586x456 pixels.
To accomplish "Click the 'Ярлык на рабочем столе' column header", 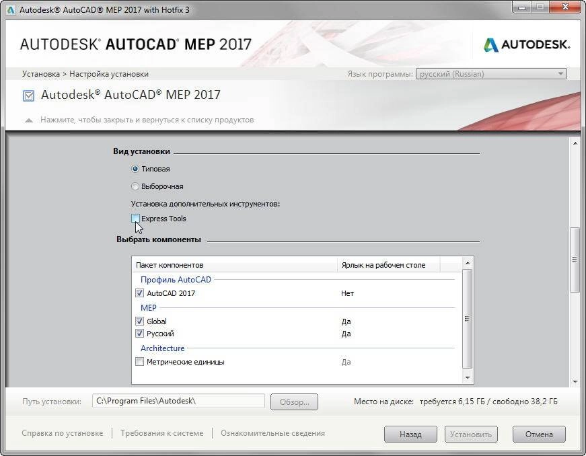I will point(388,265).
